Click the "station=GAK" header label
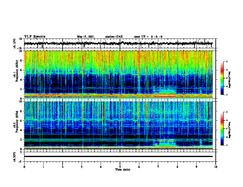Screen dimensions: 243x187 [x=114, y=37]
